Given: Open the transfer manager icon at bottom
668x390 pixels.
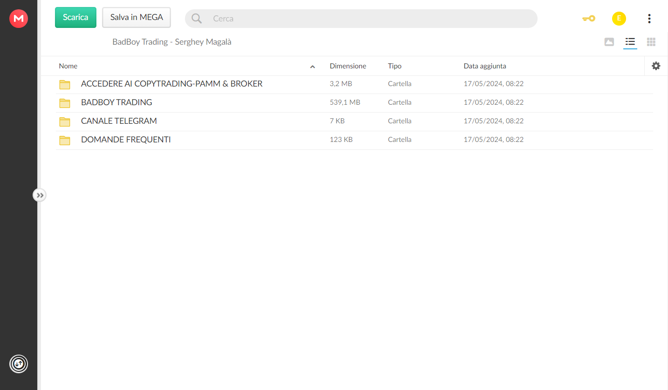Looking at the screenshot, I should point(19,363).
